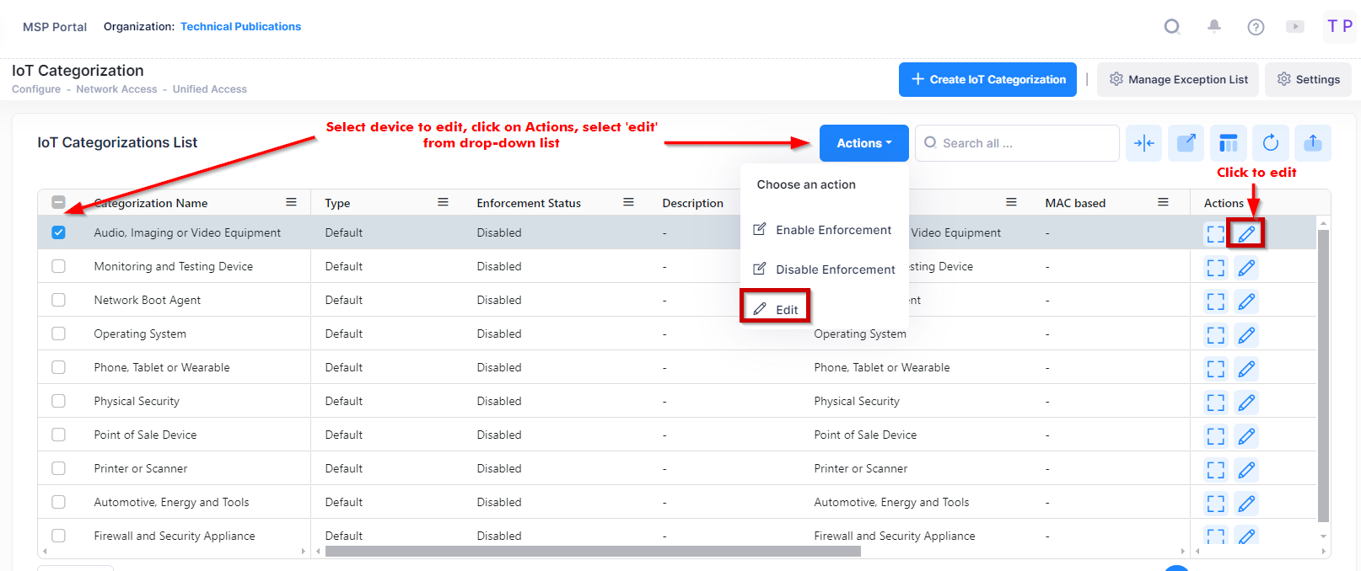The width and height of the screenshot is (1361, 571).
Task: Click the fit columns width icon
Action: tap(1144, 143)
